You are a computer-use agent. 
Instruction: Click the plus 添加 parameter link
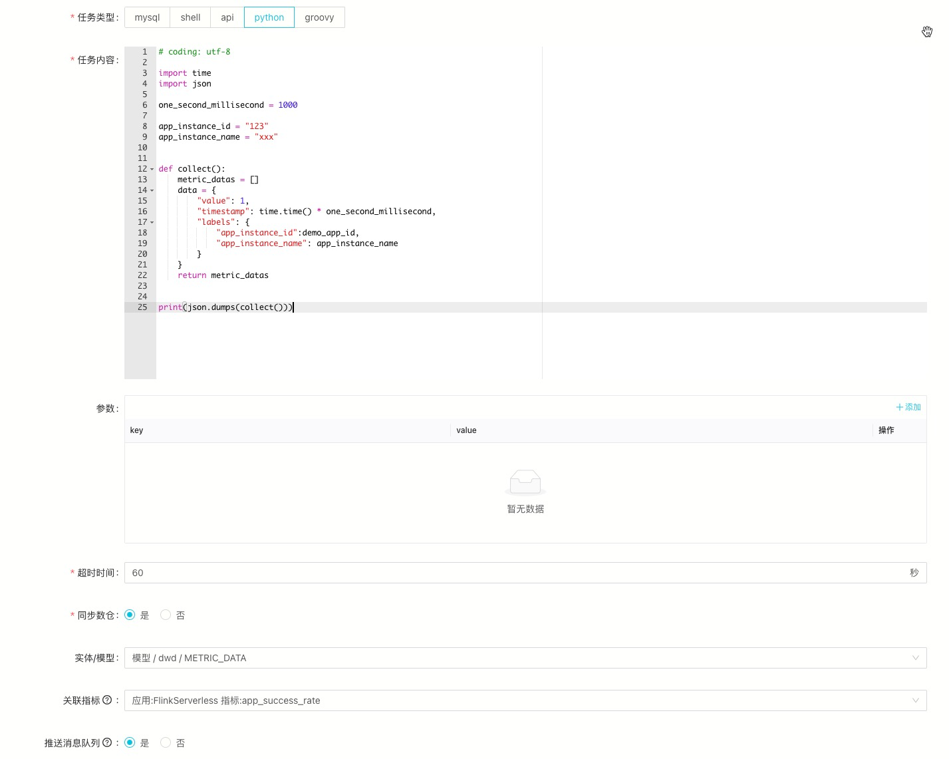pos(908,407)
